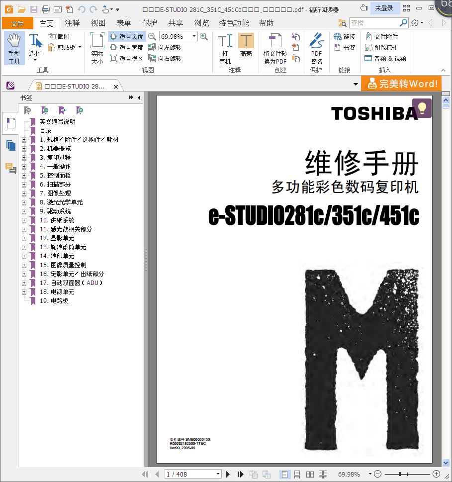Open bookmark 目录
452x482 pixels.
(x=46, y=131)
